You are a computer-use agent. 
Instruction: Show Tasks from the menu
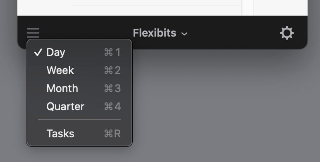pos(79,134)
